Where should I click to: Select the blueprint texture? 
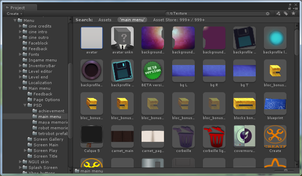click(275, 104)
